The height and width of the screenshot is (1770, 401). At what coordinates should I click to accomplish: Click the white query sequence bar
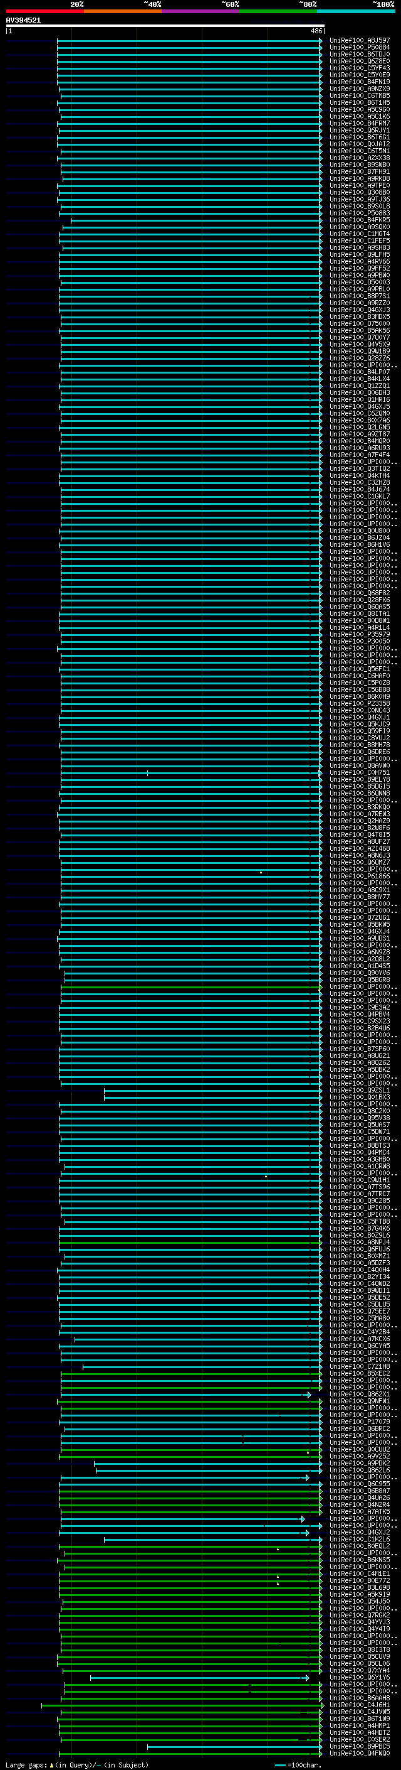[165, 25]
